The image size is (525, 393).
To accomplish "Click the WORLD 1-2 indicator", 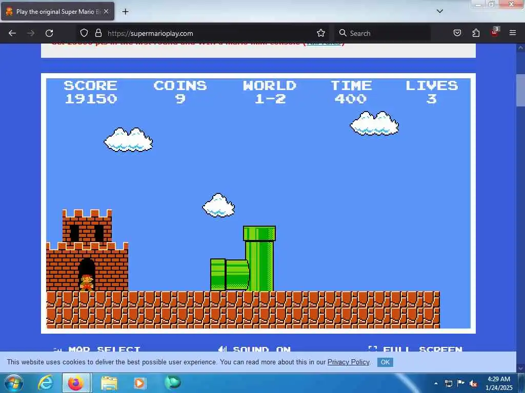I will [x=270, y=92].
